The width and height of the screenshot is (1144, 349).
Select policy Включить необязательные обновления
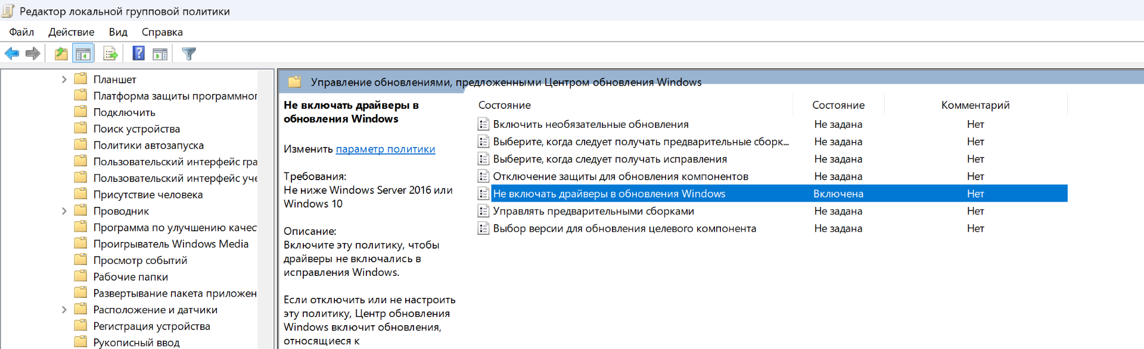(590, 124)
